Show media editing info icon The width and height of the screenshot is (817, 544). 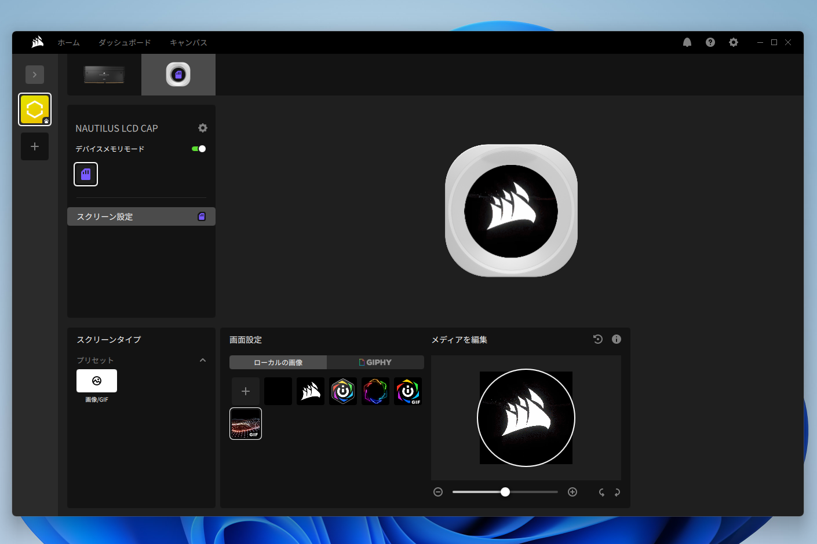coord(617,339)
